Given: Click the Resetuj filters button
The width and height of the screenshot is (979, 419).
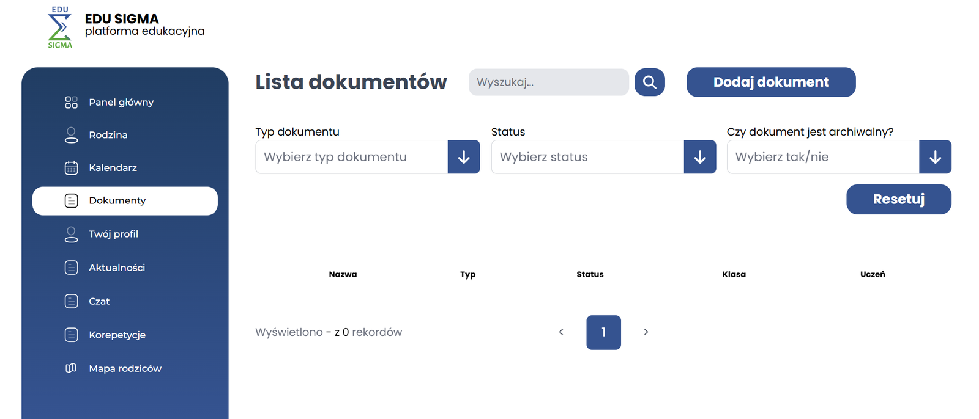Looking at the screenshot, I should 898,200.
